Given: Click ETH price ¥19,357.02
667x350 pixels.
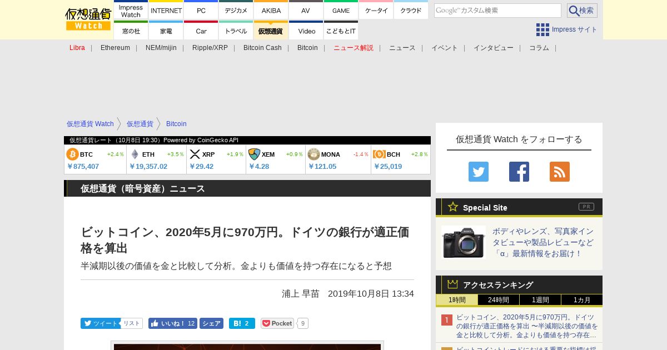Looking at the screenshot, I should pos(148,166).
